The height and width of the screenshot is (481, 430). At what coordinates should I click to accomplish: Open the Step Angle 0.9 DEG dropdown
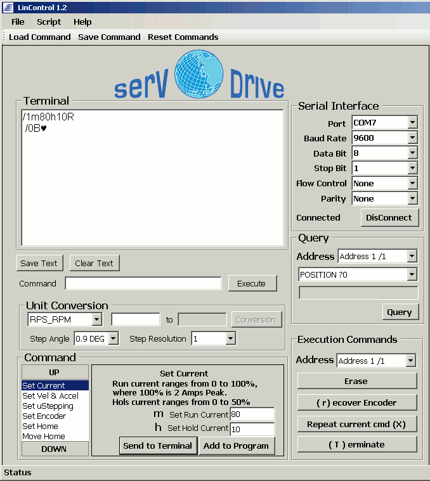click(x=114, y=338)
